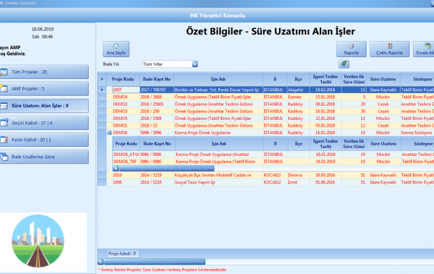
Task: Click grid selector icon left of Proje Kodu
Action: pyautogui.click(x=102, y=80)
